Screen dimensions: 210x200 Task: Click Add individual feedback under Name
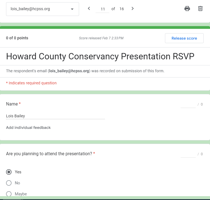pos(28,127)
